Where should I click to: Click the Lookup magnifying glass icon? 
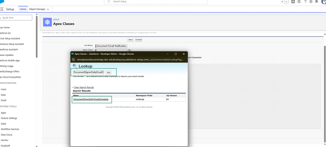[74, 66]
